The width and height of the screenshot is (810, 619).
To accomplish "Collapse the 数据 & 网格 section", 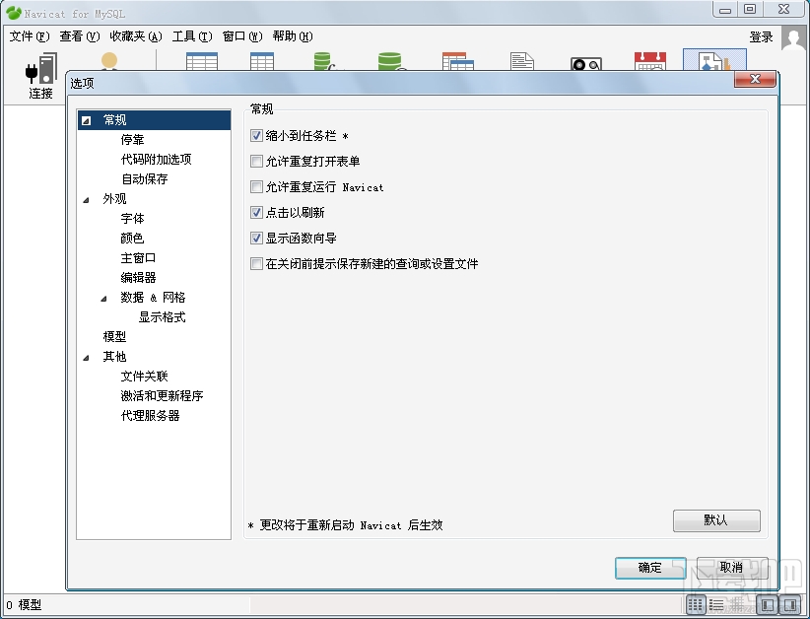I will coord(102,297).
